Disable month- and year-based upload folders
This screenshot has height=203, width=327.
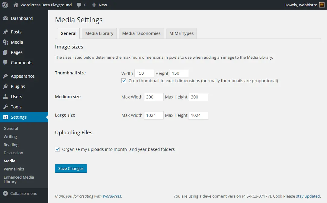click(x=57, y=149)
